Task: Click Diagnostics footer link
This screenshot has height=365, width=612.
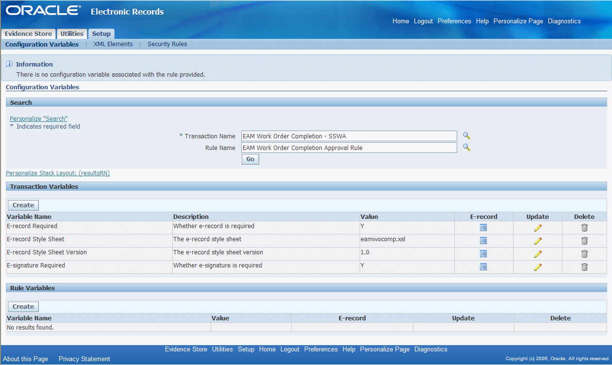Action: tap(431, 349)
